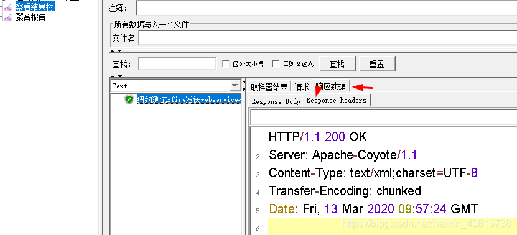
Task: Click the 'Transfer-Encoding: chunked' line
Action: 345,191
